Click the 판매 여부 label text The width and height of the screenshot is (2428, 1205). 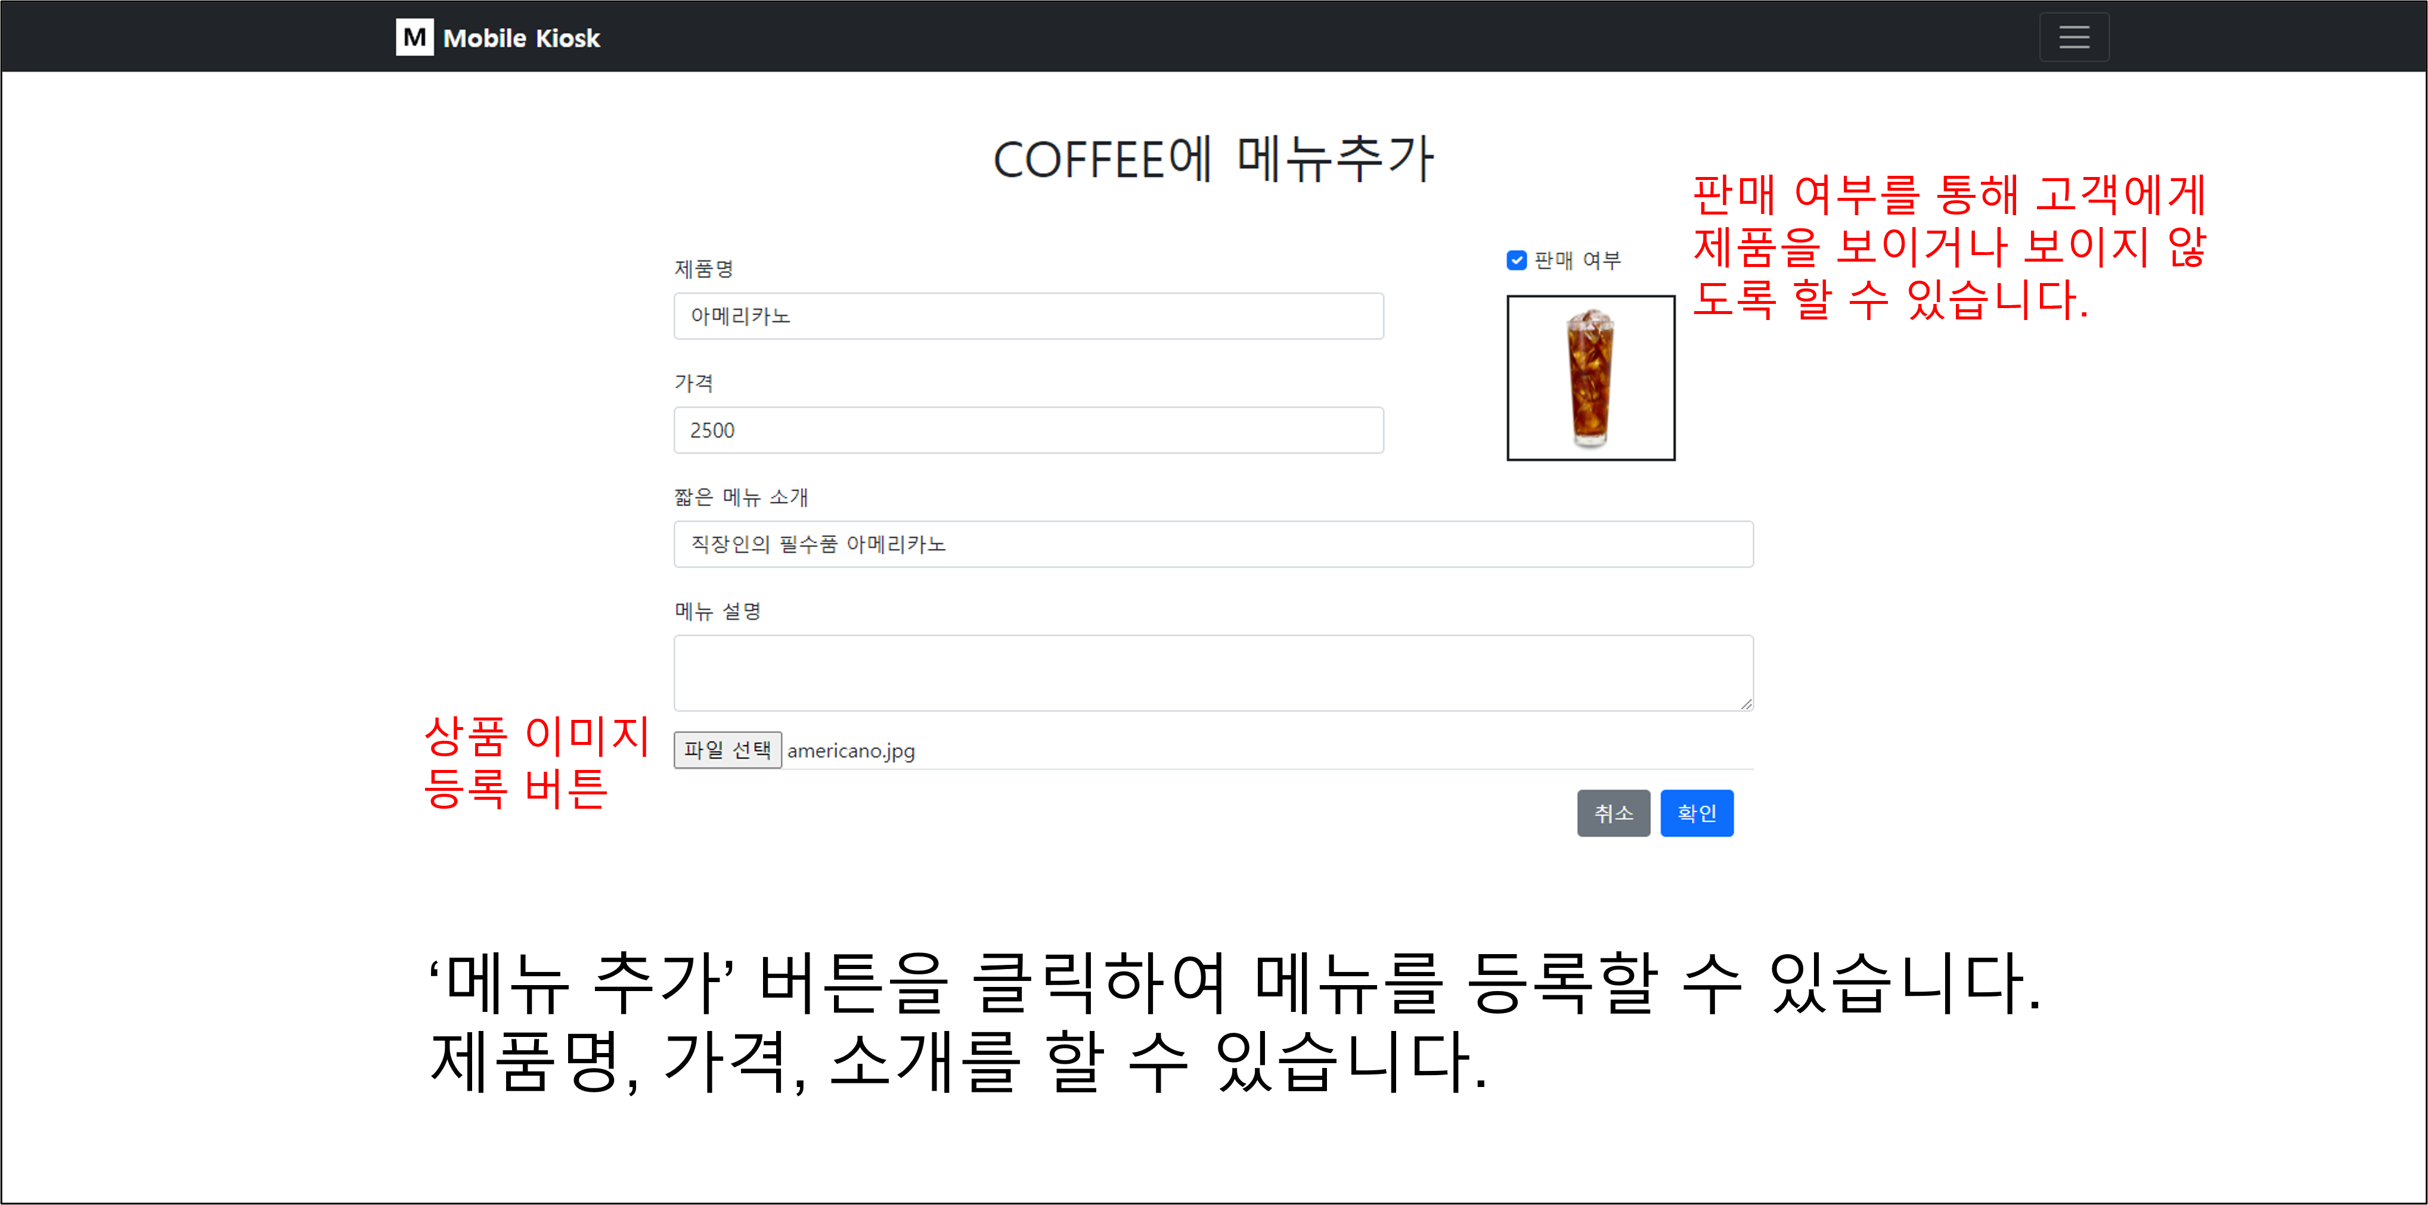[x=1577, y=260]
